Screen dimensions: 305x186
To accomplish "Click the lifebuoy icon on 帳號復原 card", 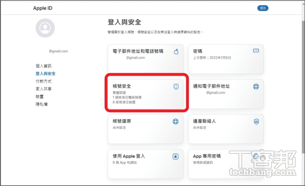I will click(175, 122).
